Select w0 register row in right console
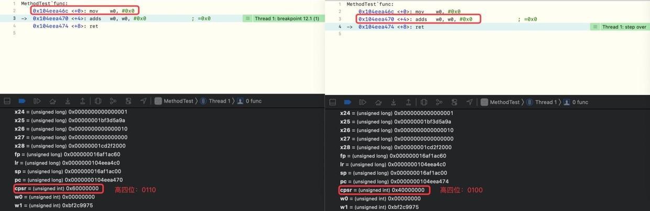This screenshot has width=650, height=211. pos(381,198)
